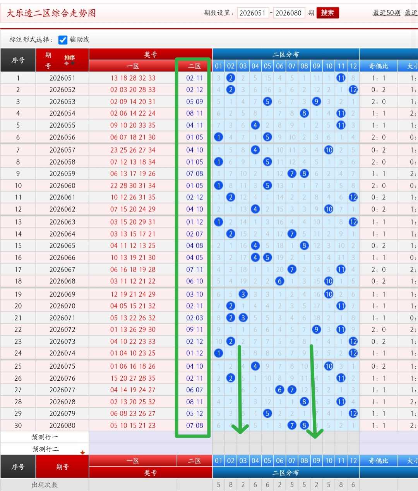Open the 最近50期 link
The height and width of the screenshot is (491, 418).
pos(386,13)
